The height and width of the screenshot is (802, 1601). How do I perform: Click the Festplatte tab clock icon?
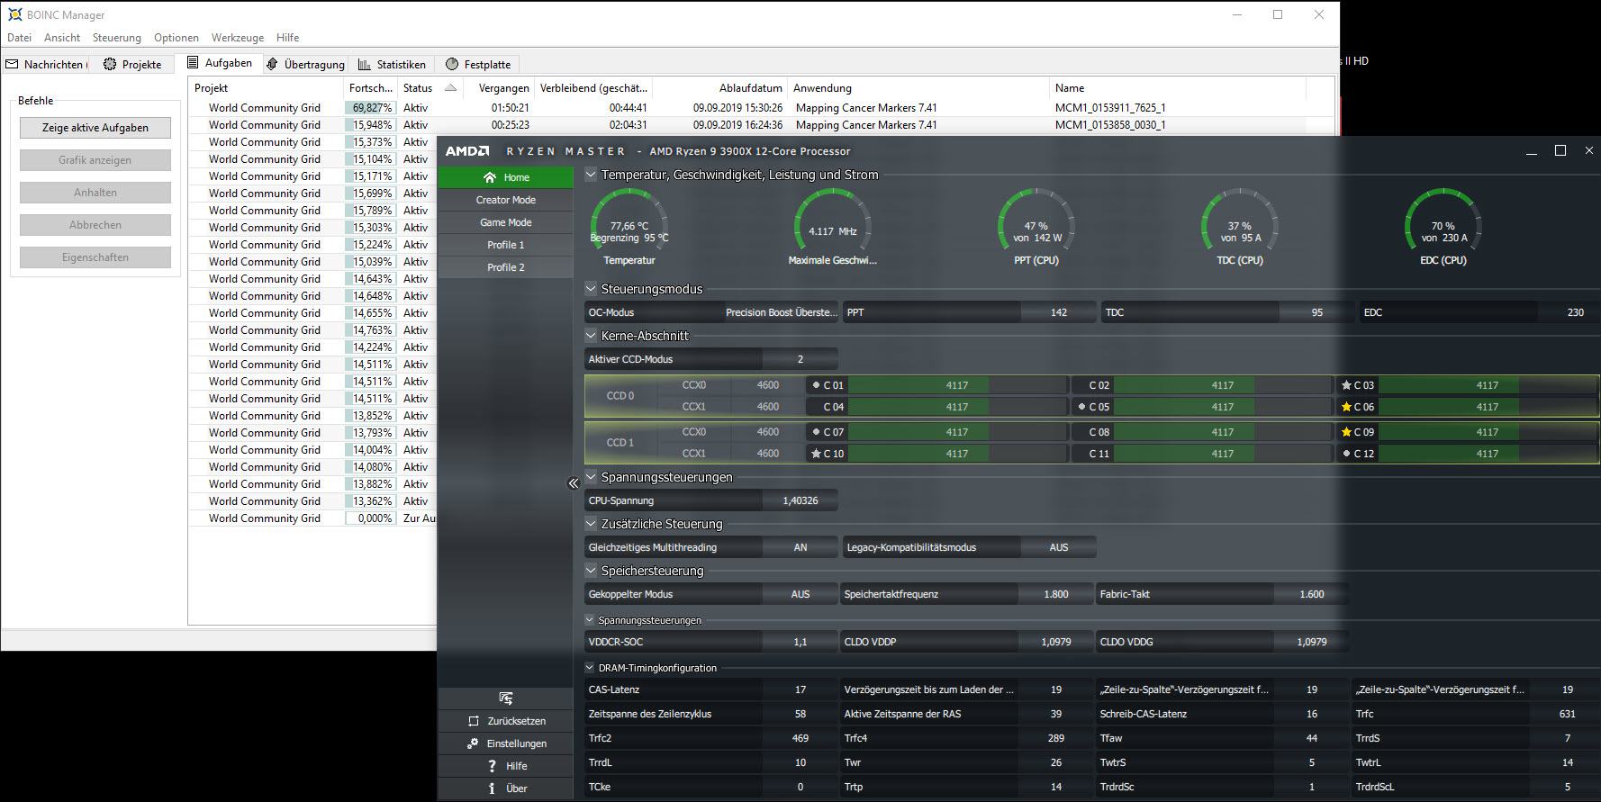point(452,64)
